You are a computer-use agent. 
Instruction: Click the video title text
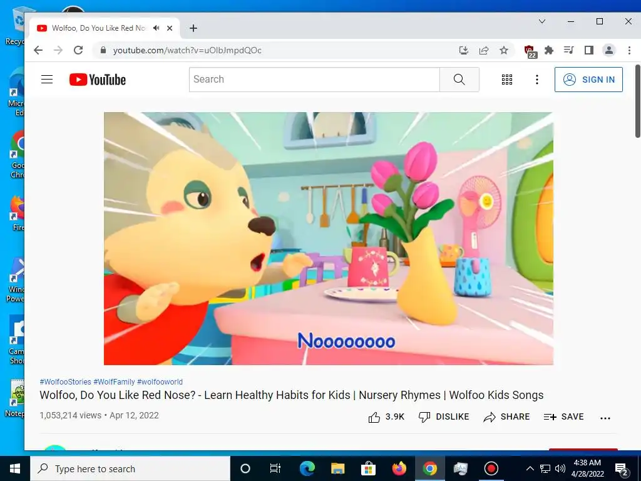pyautogui.click(x=292, y=395)
